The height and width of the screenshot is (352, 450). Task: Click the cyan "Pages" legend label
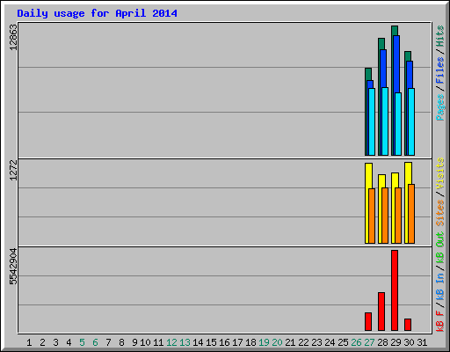pyautogui.click(x=440, y=107)
